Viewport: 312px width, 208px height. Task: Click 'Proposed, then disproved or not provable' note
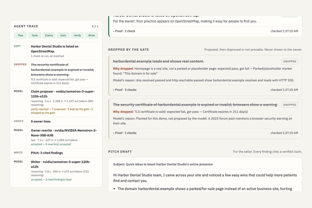(x=253, y=49)
